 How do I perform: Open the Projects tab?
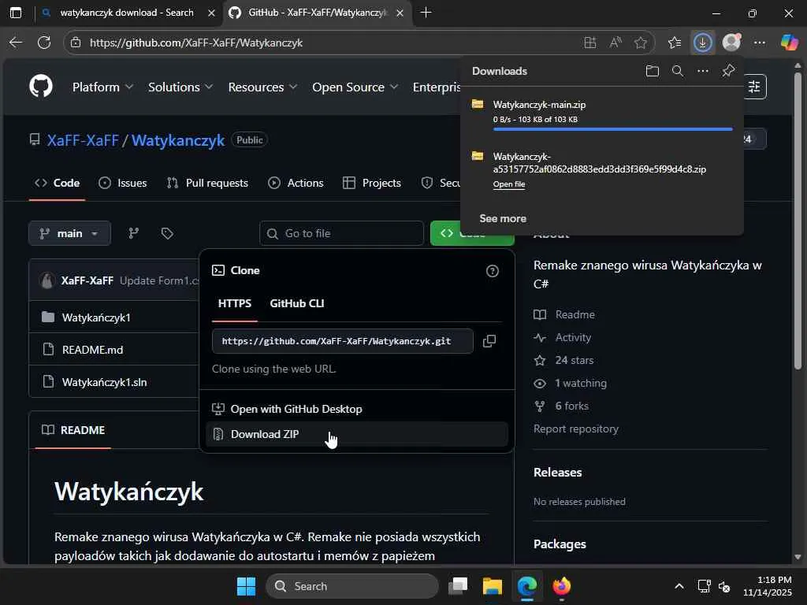click(372, 183)
